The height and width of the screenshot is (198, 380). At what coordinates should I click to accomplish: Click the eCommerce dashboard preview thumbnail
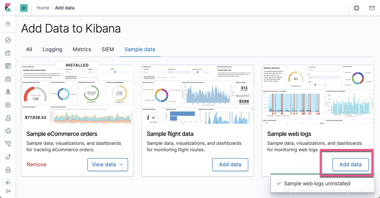(77, 95)
